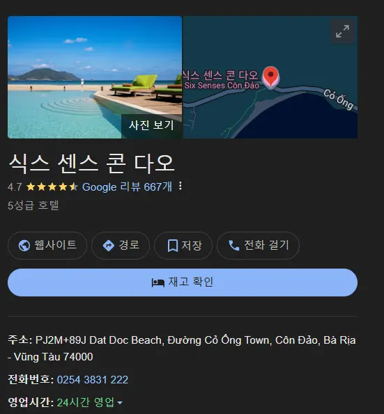The width and height of the screenshot is (384, 414).
Task: Open the Google 리뷰 667개 link
Action: click(127, 186)
